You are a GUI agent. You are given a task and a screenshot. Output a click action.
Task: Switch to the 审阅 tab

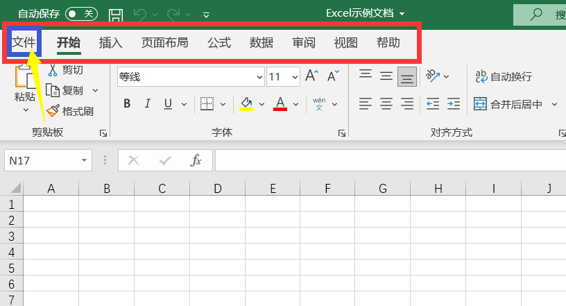[304, 42]
